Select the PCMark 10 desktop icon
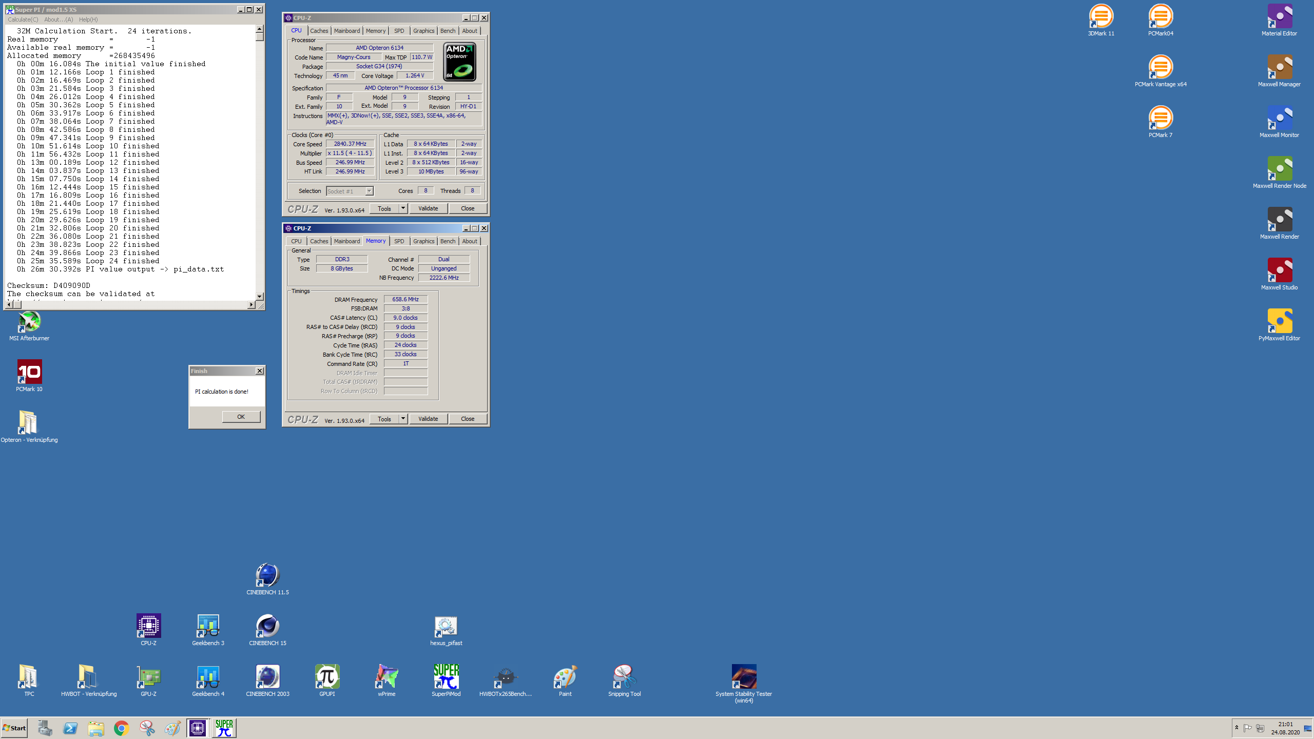The image size is (1314, 739). (x=29, y=376)
